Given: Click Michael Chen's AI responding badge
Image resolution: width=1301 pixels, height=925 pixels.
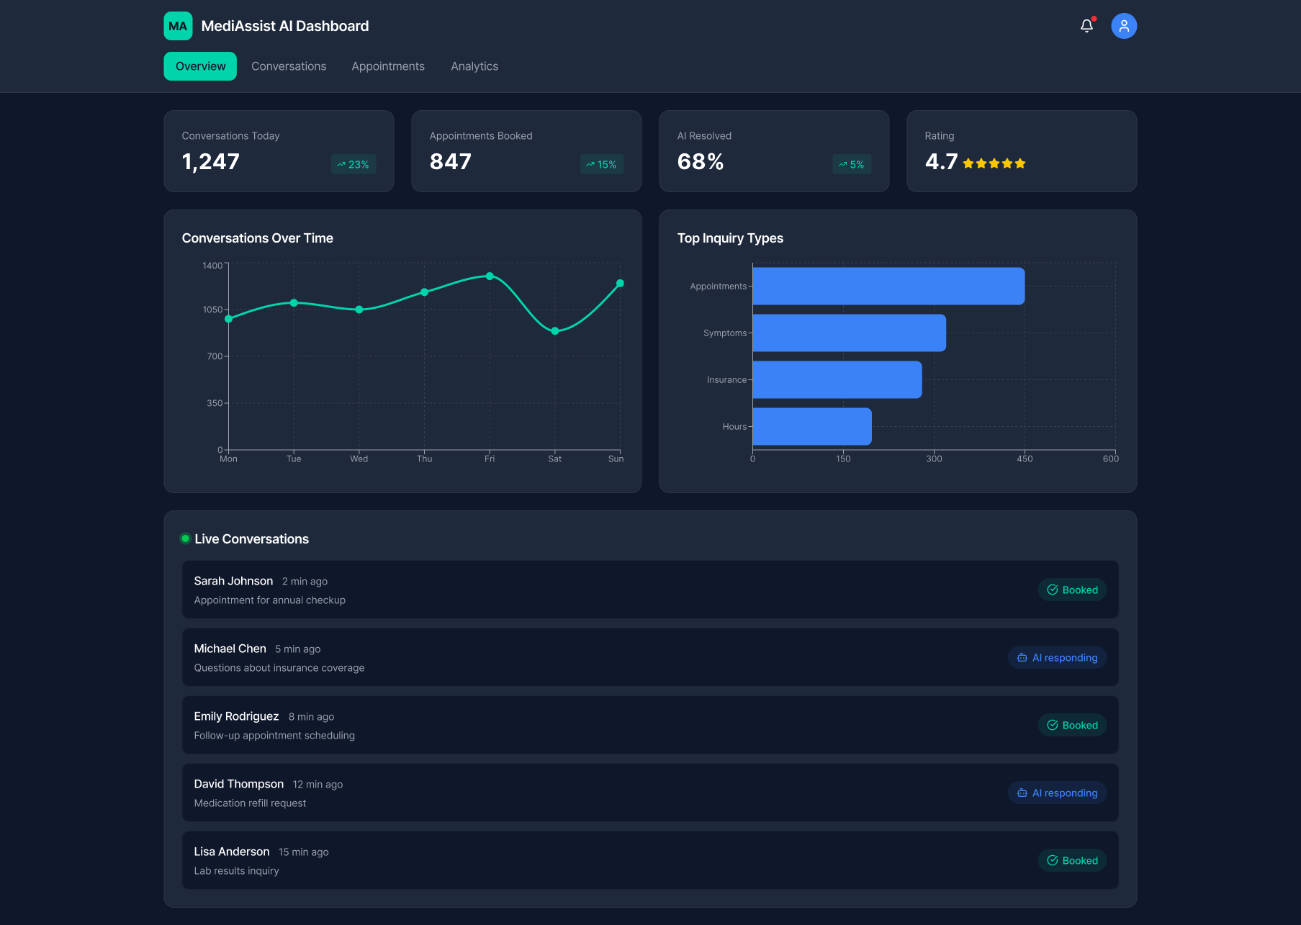Looking at the screenshot, I should (1057, 657).
